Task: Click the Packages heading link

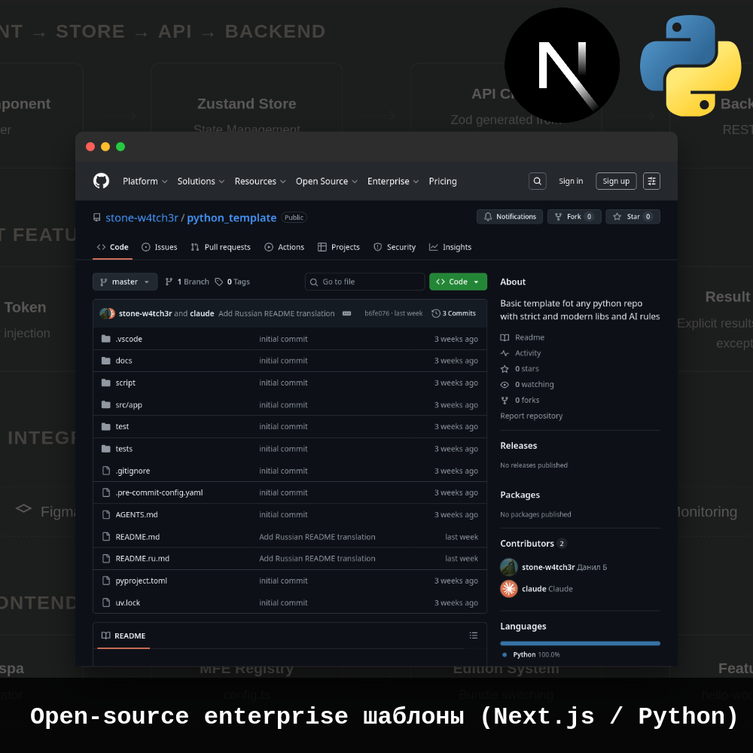Action: click(520, 495)
